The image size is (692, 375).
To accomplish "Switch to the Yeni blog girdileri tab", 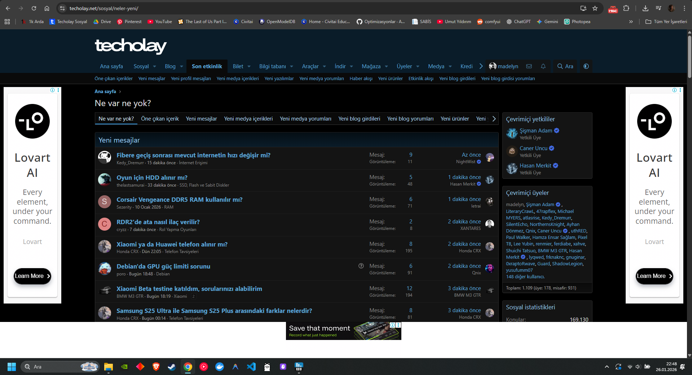I will [x=359, y=119].
